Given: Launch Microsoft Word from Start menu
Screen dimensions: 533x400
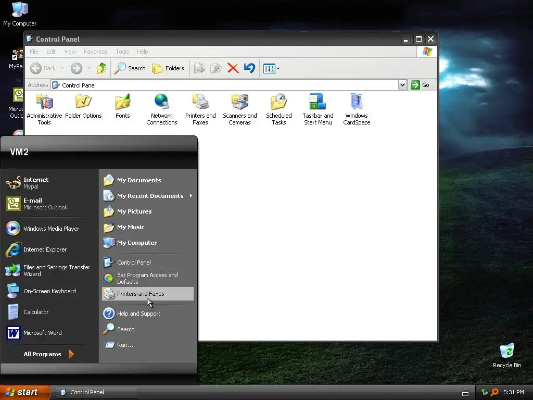Looking at the screenshot, I should (49, 333).
